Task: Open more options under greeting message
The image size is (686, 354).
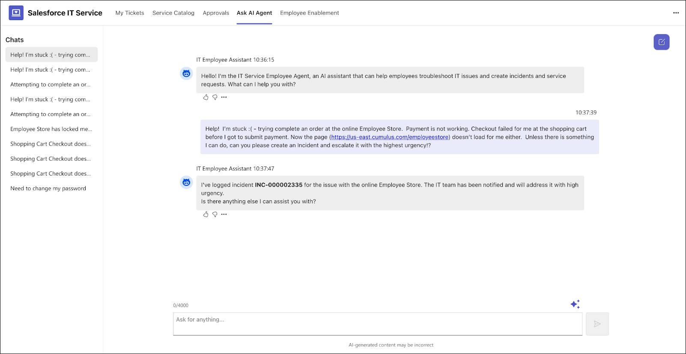Action: 224,97
